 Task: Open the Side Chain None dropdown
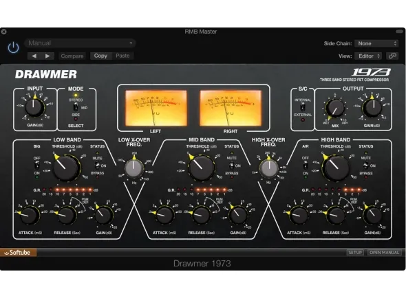coord(376,43)
